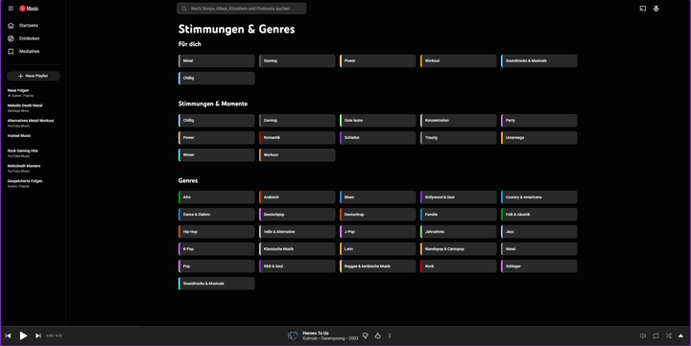Click the search magnifier icon
The height and width of the screenshot is (346, 691).
tap(183, 9)
